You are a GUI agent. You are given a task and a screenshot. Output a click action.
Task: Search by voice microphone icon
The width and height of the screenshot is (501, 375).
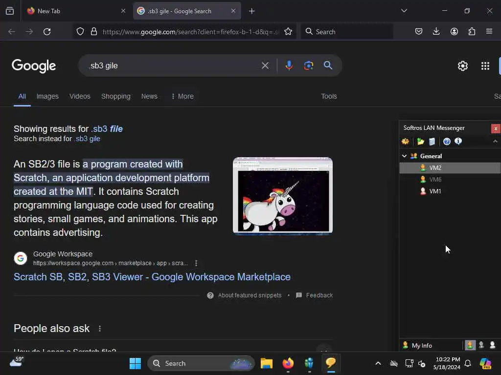tap(289, 65)
